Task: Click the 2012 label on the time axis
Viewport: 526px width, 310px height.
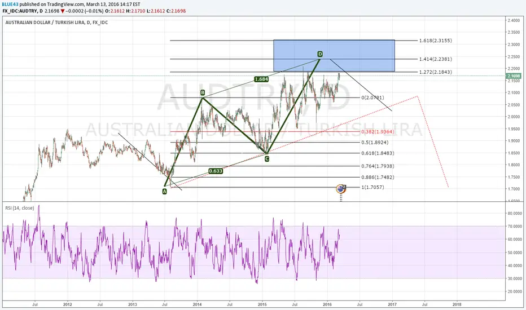Action: coord(67,304)
